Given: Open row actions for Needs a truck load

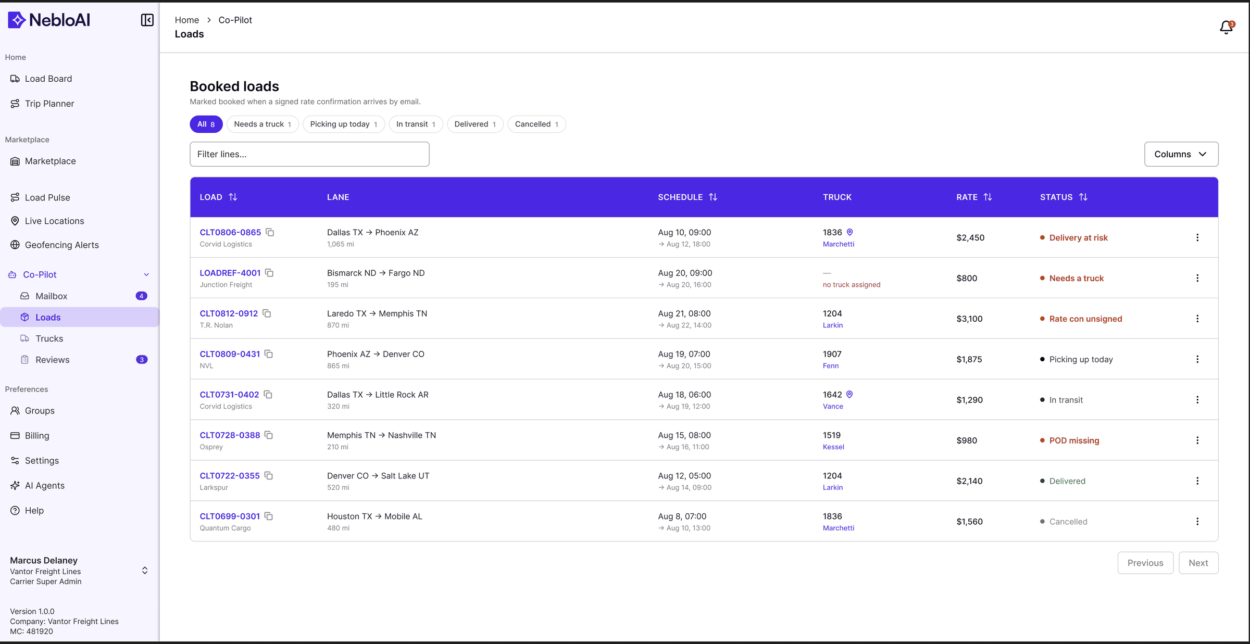Looking at the screenshot, I should click(x=1197, y=278).
